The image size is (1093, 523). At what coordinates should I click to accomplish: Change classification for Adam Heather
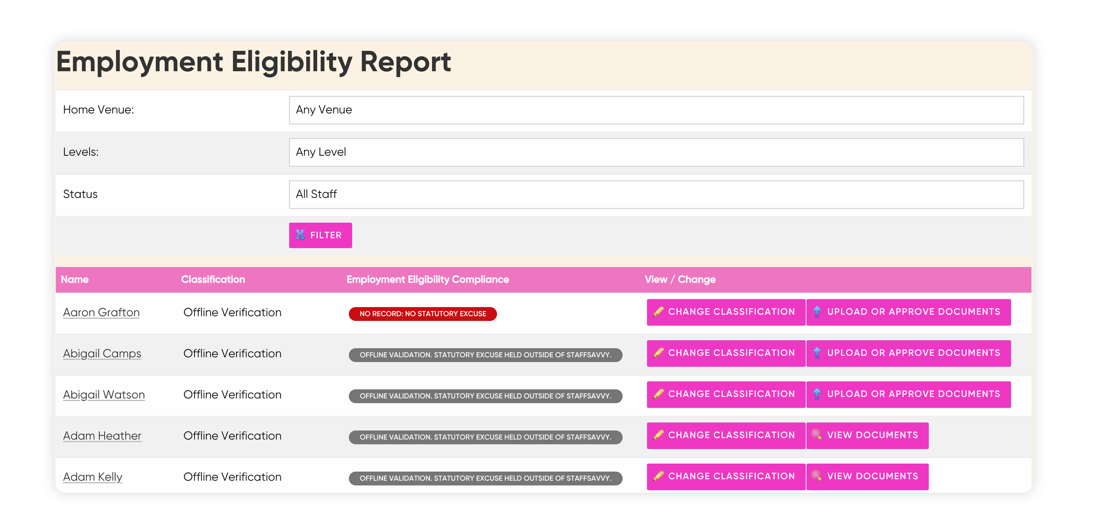pyautogui.click(x=726, y=435)
